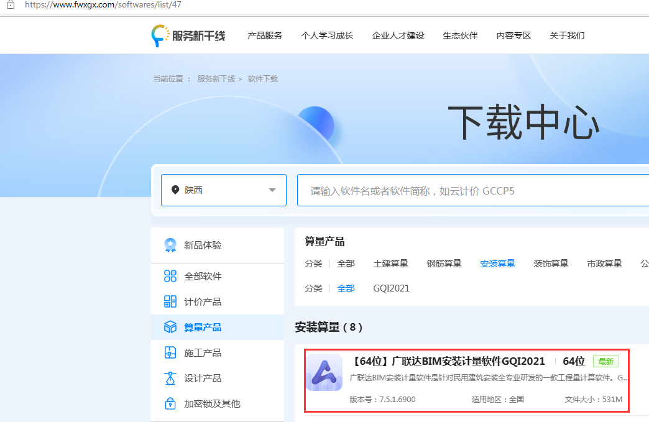The height and width of the screenshot is (422, 649).
Task: Choose the 市政算量 category filter
Action: [604, 264]
